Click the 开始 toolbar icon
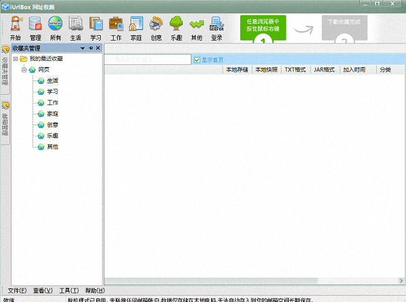 pyautogui.click(x=16, y=28)
